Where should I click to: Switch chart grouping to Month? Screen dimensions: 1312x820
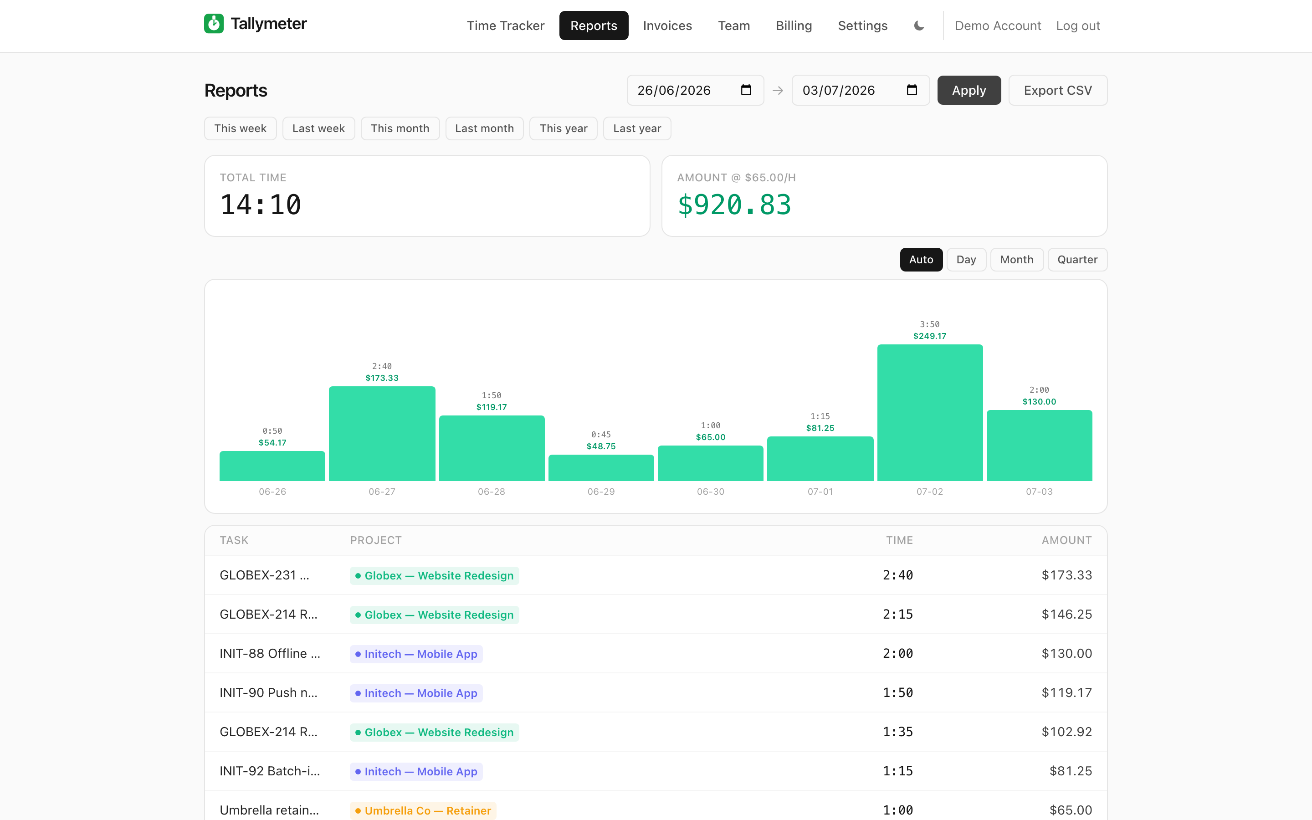click(1016, 260)
